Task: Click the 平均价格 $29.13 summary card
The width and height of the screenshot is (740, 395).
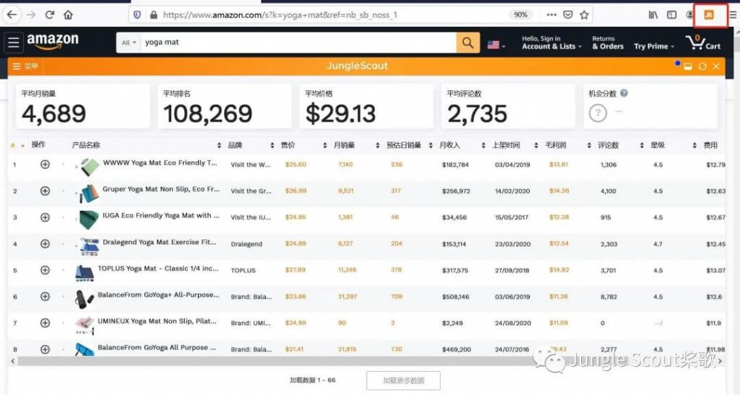Action: pyautogui.click(x=366, y=106)
